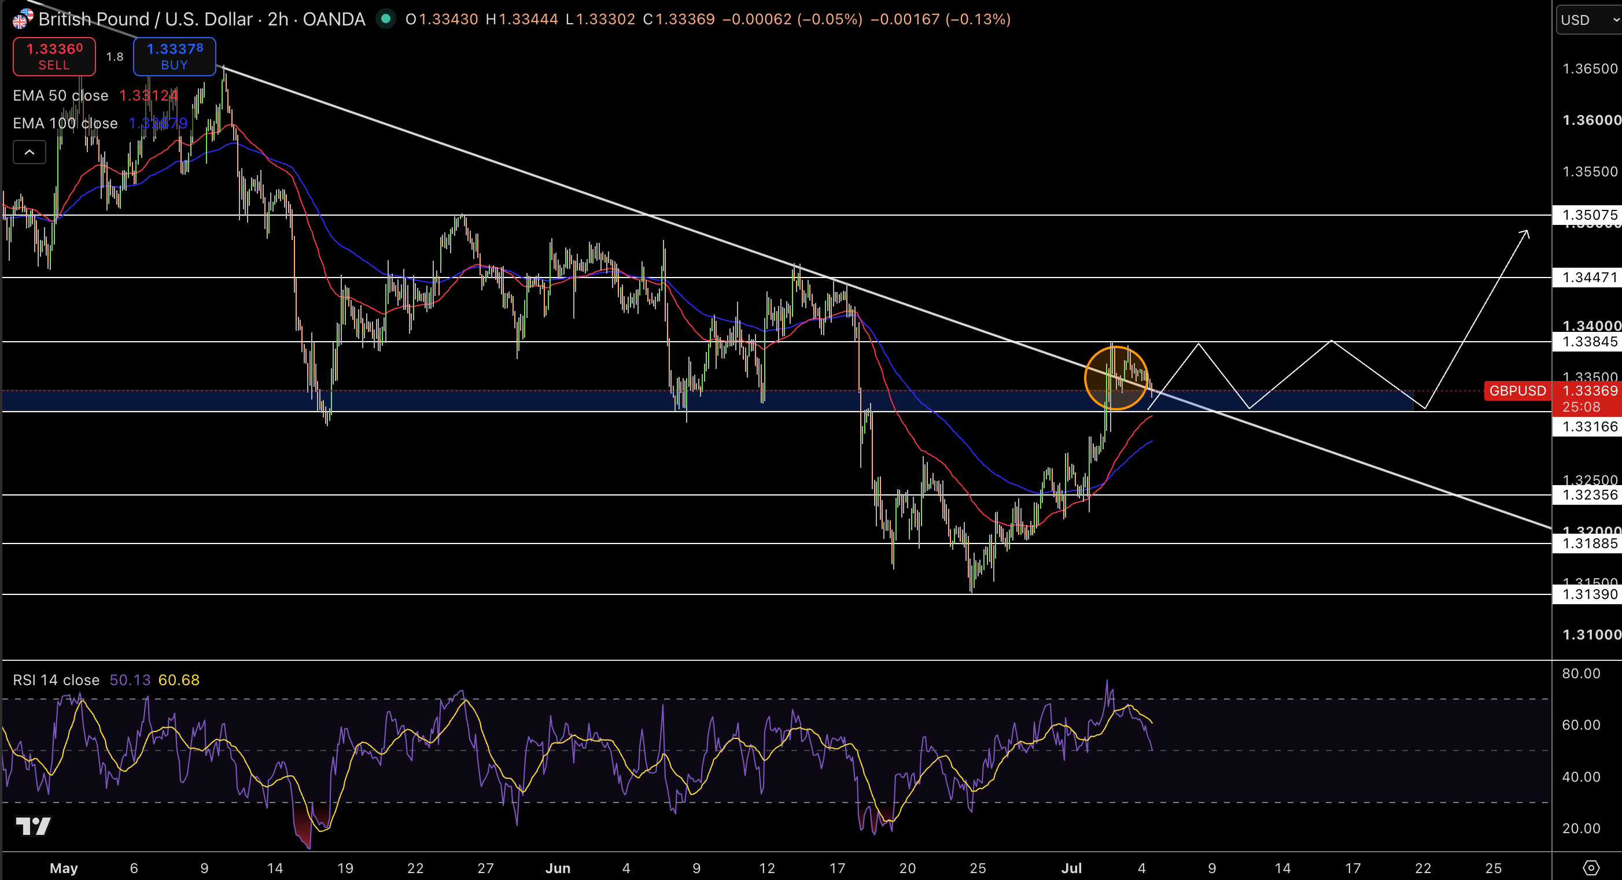Select the RSI 14 close indicator label
Image resolution: width=1622 pixels, height=880 pixels.
click(x=56, y=680)
